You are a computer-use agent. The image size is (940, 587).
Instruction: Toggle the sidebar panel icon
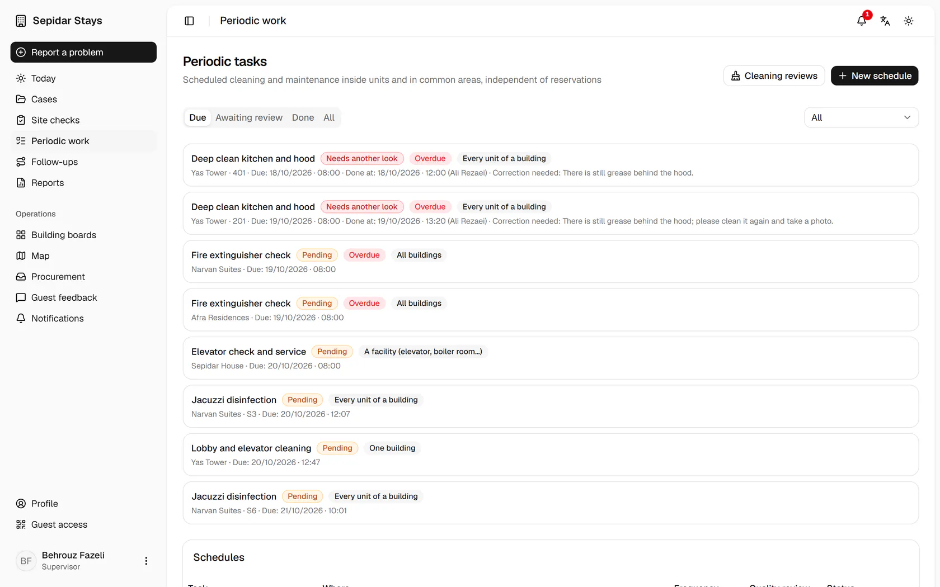(189, 21)
